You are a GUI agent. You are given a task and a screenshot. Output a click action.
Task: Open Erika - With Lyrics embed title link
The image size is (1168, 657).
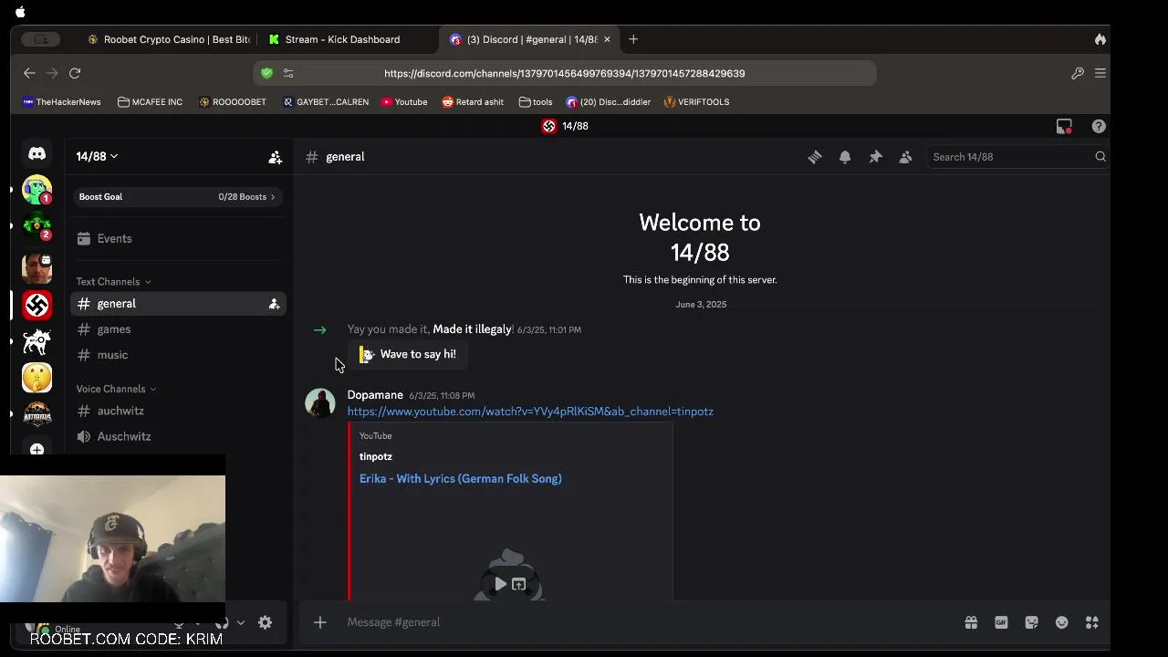point(460,478)
